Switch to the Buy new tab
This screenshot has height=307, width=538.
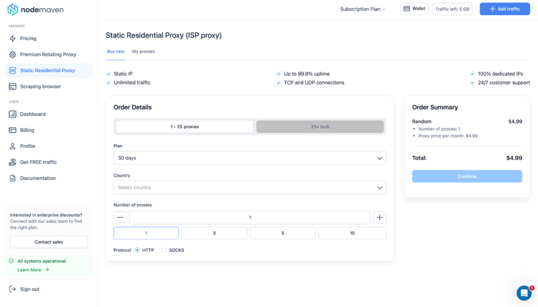tap(116, 52)
